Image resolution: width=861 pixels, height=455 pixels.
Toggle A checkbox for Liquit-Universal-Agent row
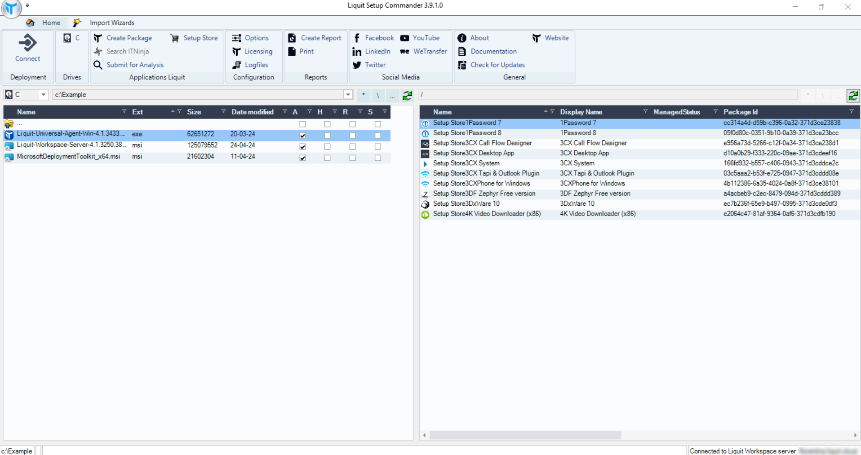tap(302, 135)
